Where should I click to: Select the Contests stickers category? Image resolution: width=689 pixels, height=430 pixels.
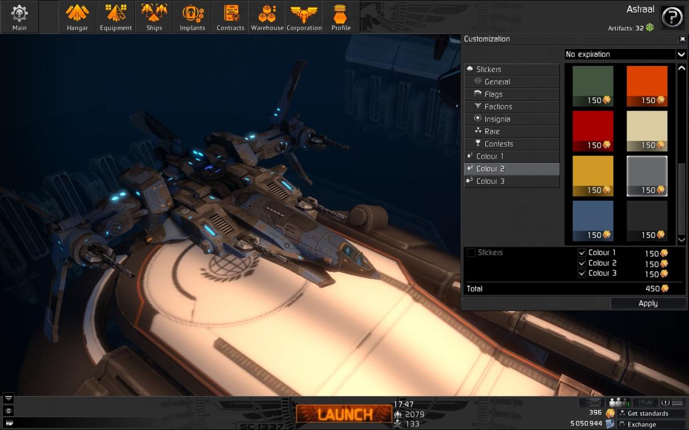click(512, 144)
